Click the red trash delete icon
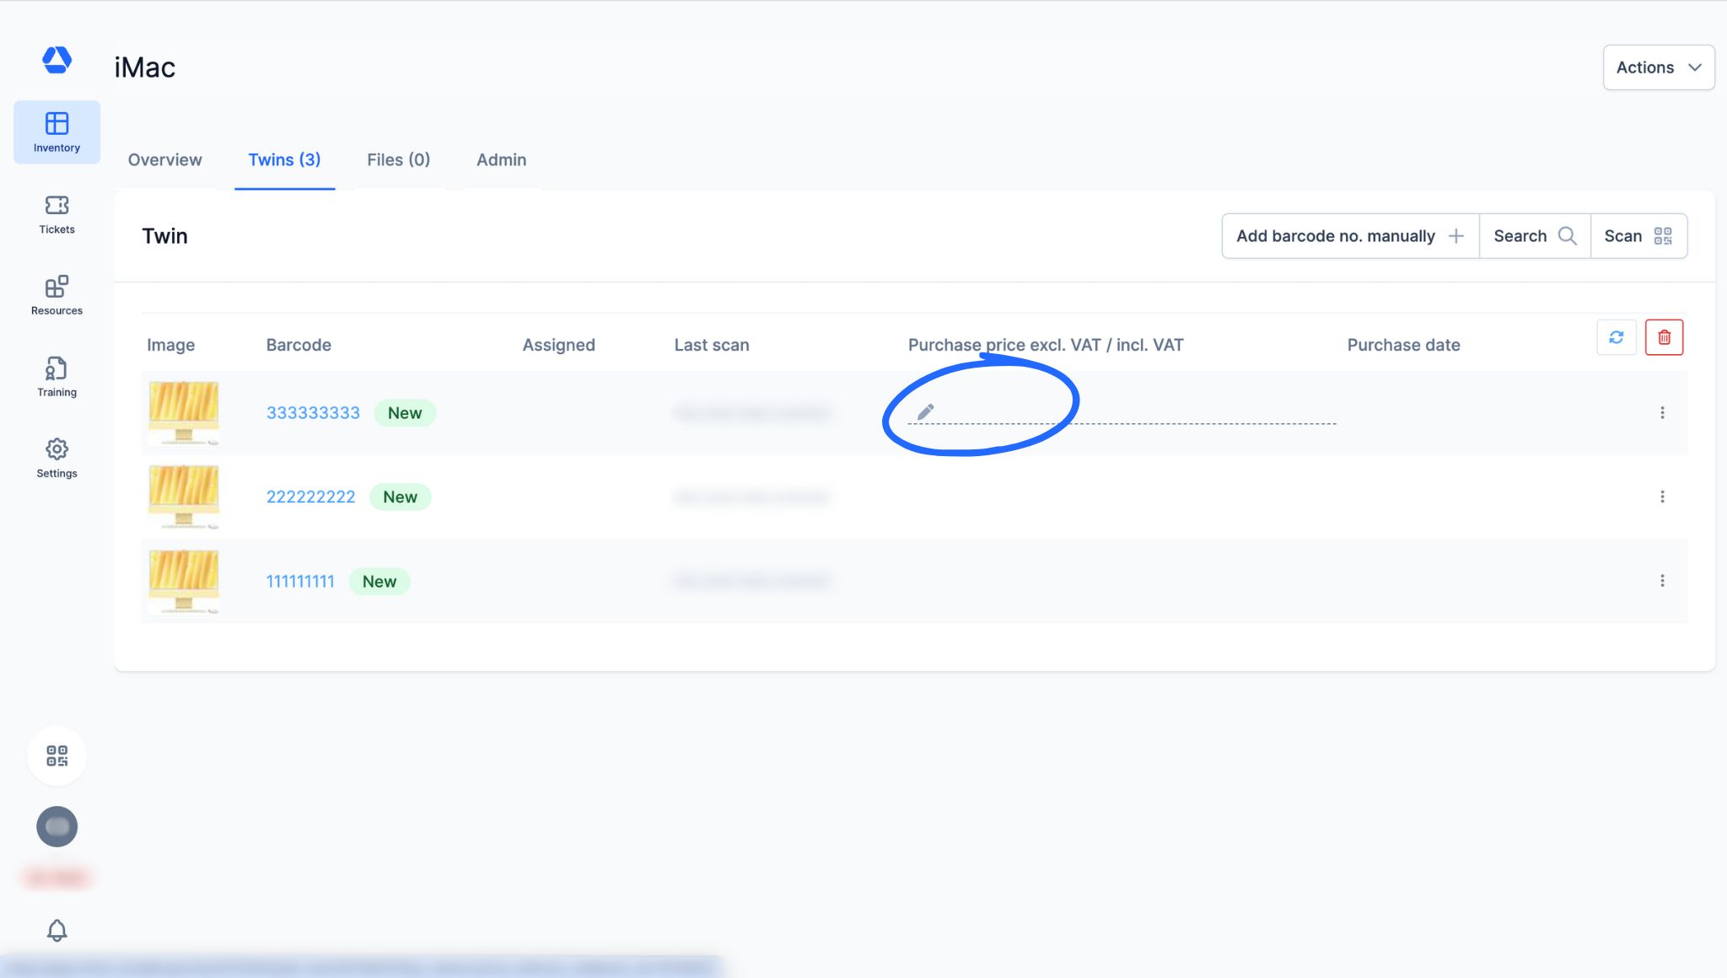Viewport: 1727px width, 978px height. (x=1664, y=337)
